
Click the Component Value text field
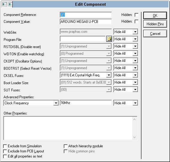(86, 22)
